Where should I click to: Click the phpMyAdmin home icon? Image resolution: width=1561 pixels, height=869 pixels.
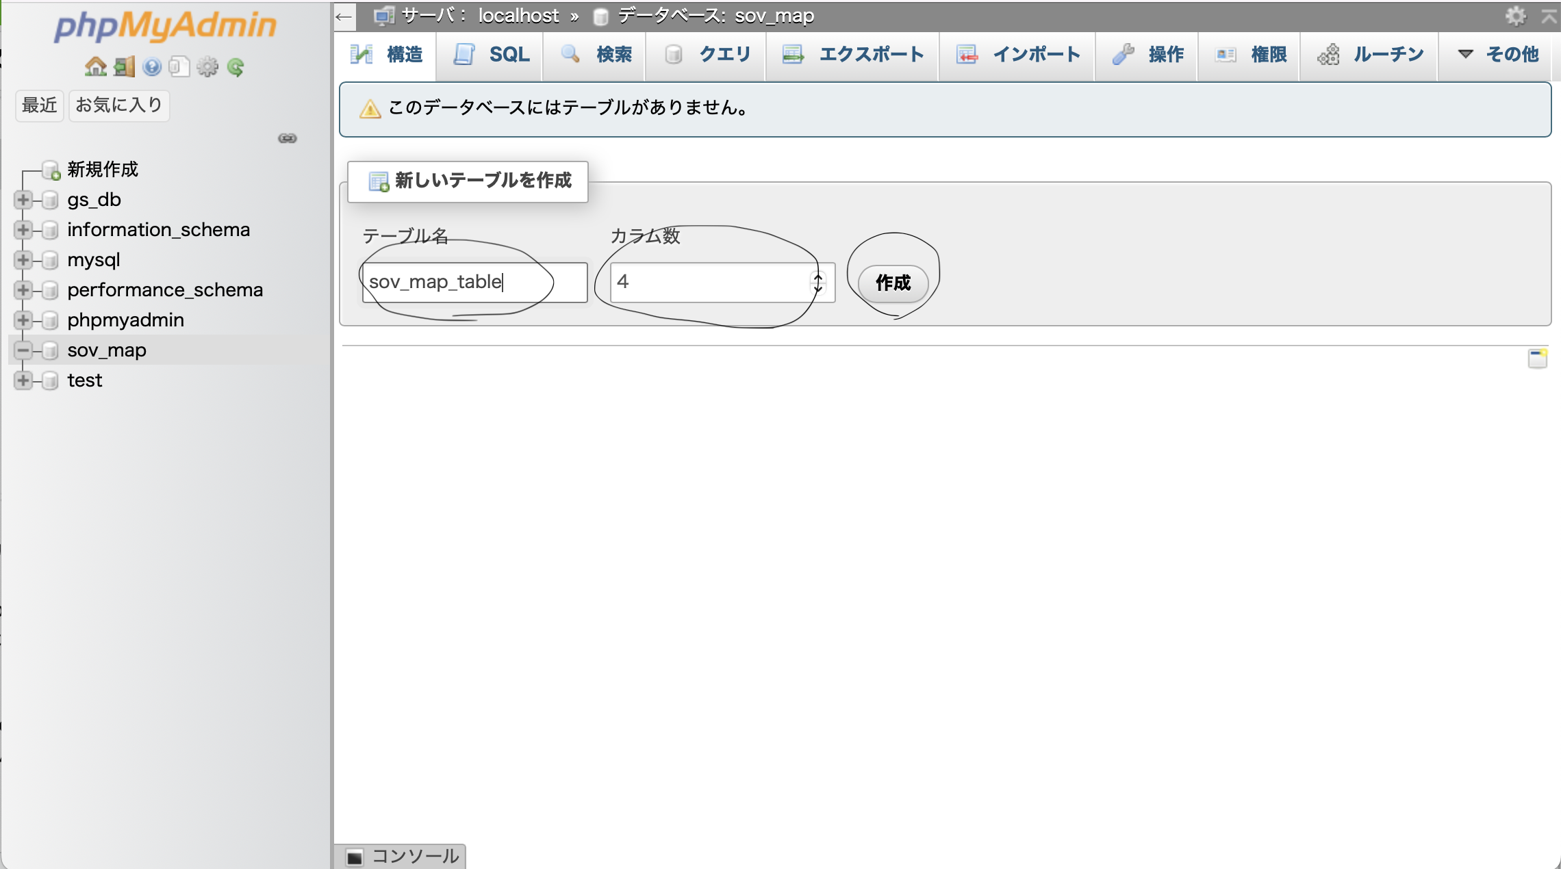[96, 66]
